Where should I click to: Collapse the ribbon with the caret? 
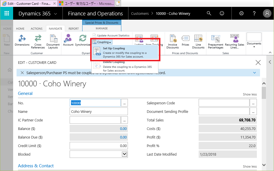(x=270, y=52)
